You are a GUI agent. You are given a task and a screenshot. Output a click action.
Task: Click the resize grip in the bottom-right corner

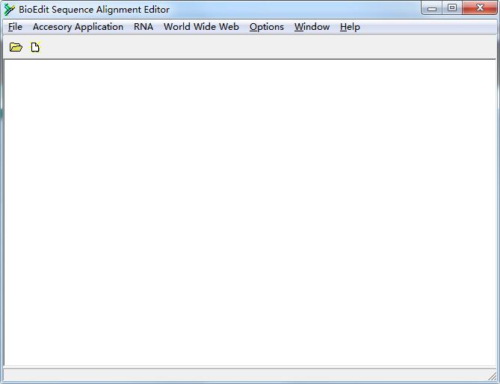[493, 377]
